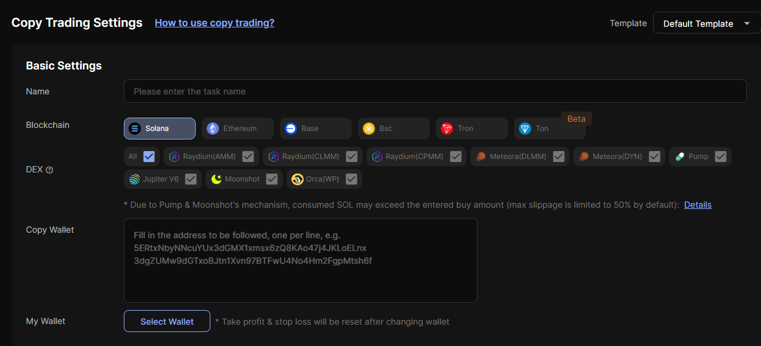
Task: Open the How to use copy trading link
Action: coord(215,23)
